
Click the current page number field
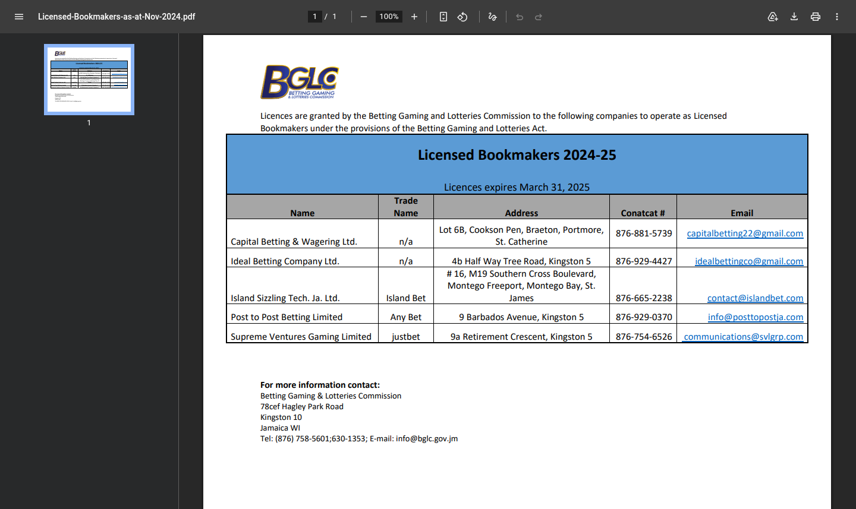(315, 17)
